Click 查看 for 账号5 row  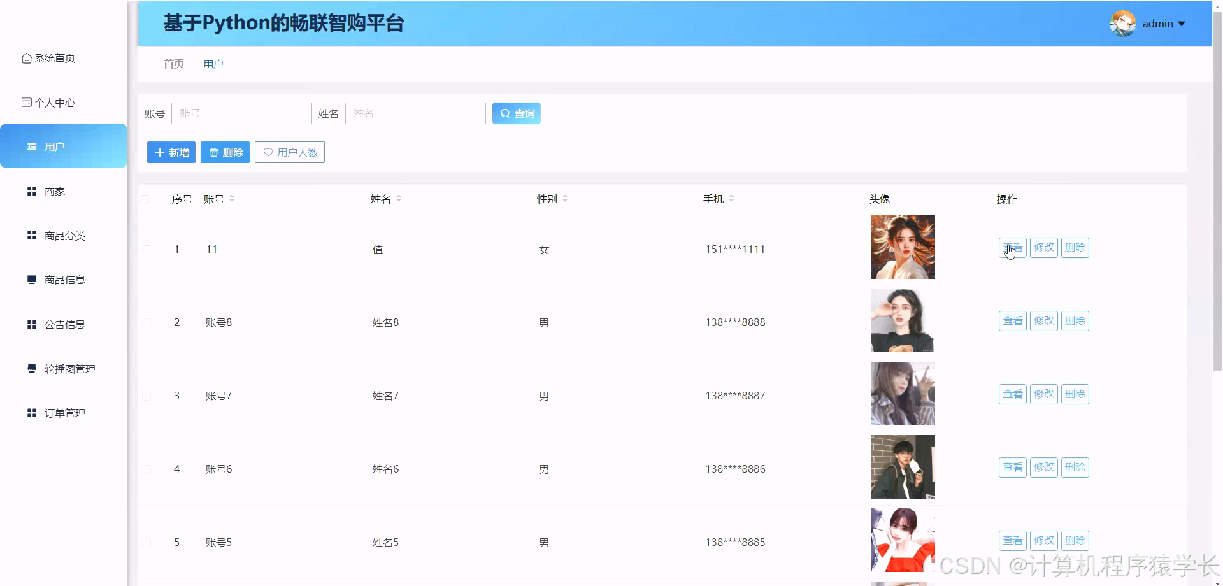tap(1013, 541)
